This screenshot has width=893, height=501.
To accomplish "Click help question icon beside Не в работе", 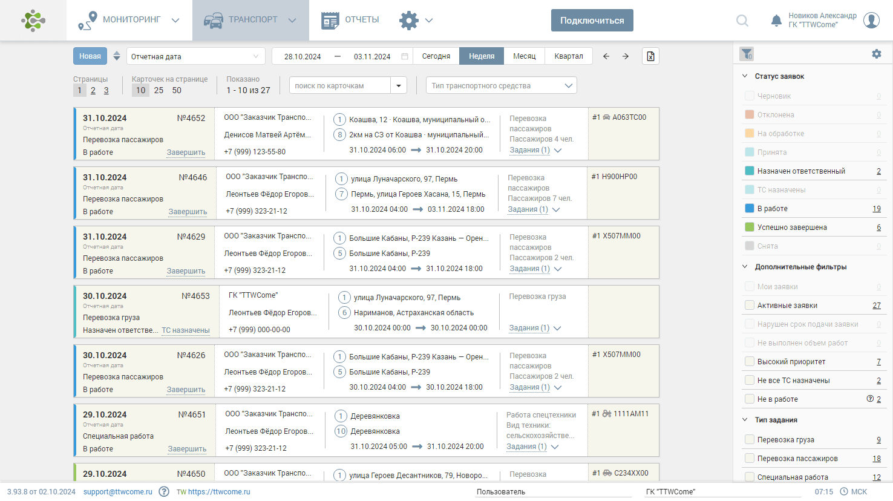I will coord(870,399).
